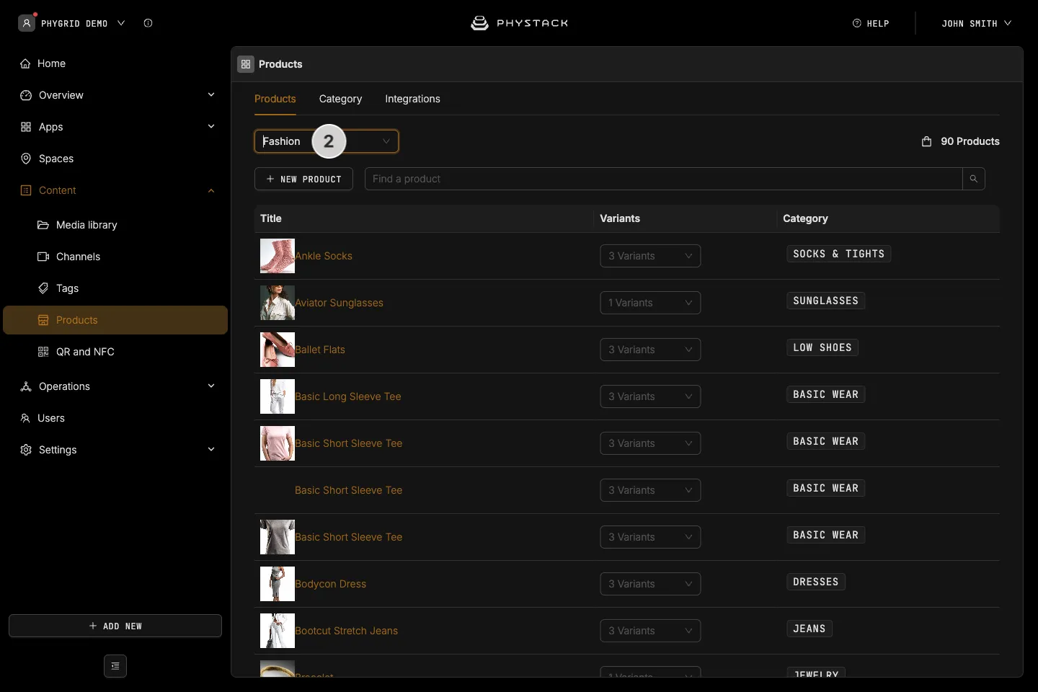Collapse the Content submenu chevron
1038x692 pixels.
point(211,190)
